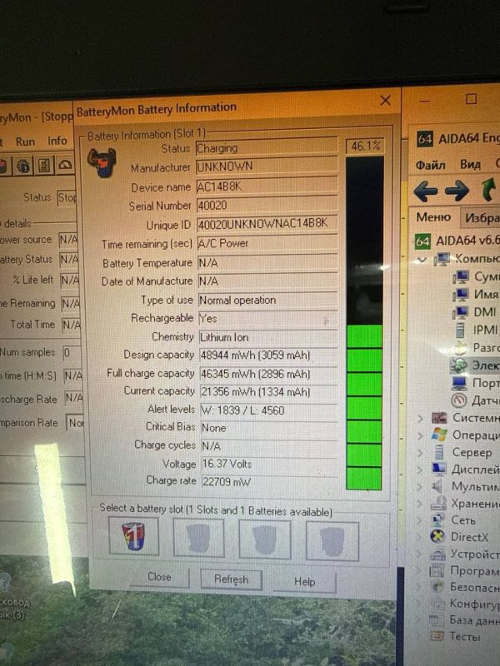Expand the Хранени... node in AIDA64
Screen dimensions: 500x666
pyautogui.click(x=420, y=504)
